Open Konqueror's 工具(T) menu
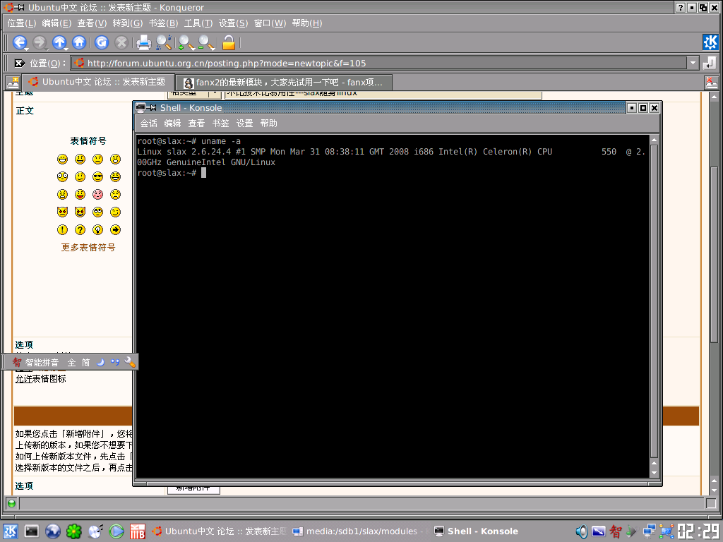Image resolution: width=723 pixels, height=542 pixels. (x=198, y=23)
